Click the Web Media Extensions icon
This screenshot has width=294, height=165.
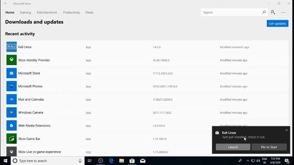coord(11,125)
